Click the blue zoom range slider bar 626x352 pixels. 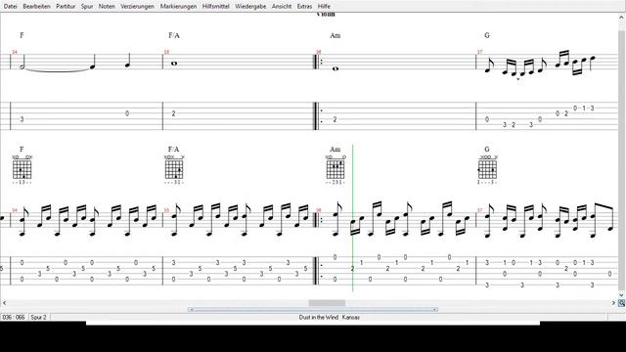click(x=313, y=309)
